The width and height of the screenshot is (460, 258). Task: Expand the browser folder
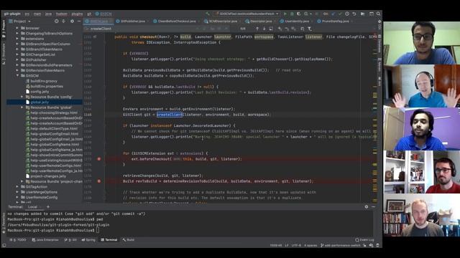click(x=17, y=28)
